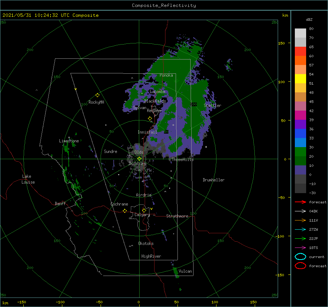Pick the magenta 39-42 dBZ color band

tap(300, 115)
